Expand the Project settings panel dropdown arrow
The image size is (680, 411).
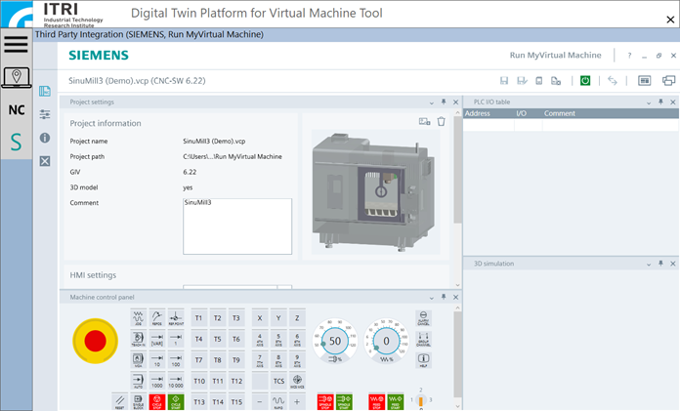431,102
